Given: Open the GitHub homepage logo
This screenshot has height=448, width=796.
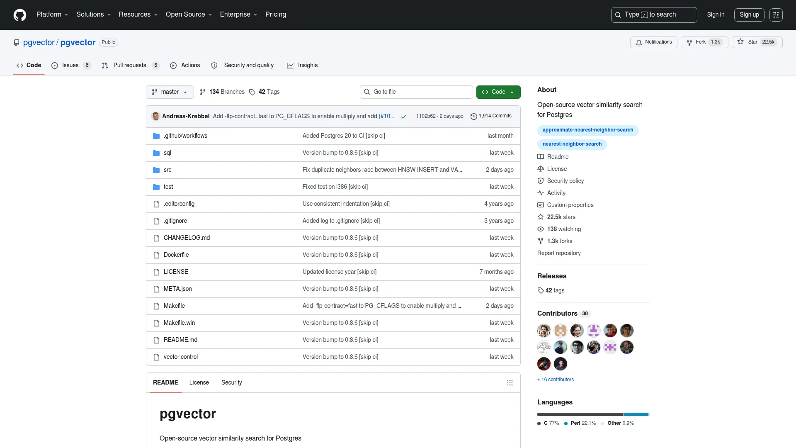Looking at the screenshot, I should (x=20, y=15).
